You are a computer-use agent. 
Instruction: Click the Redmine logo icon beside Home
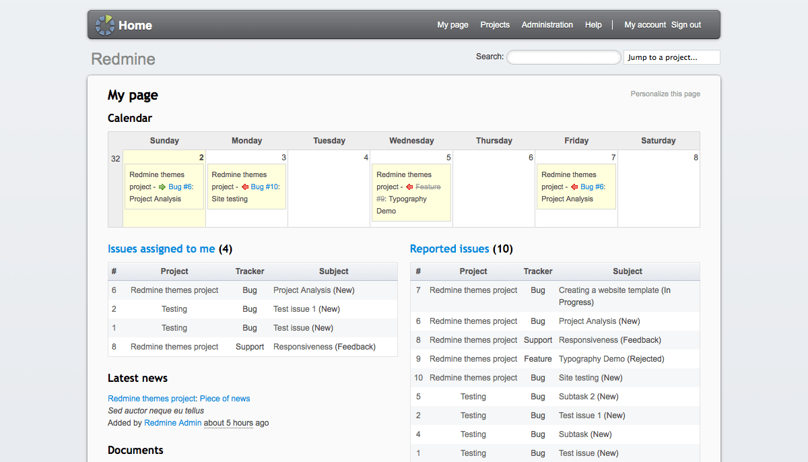(x=104, y=25)
